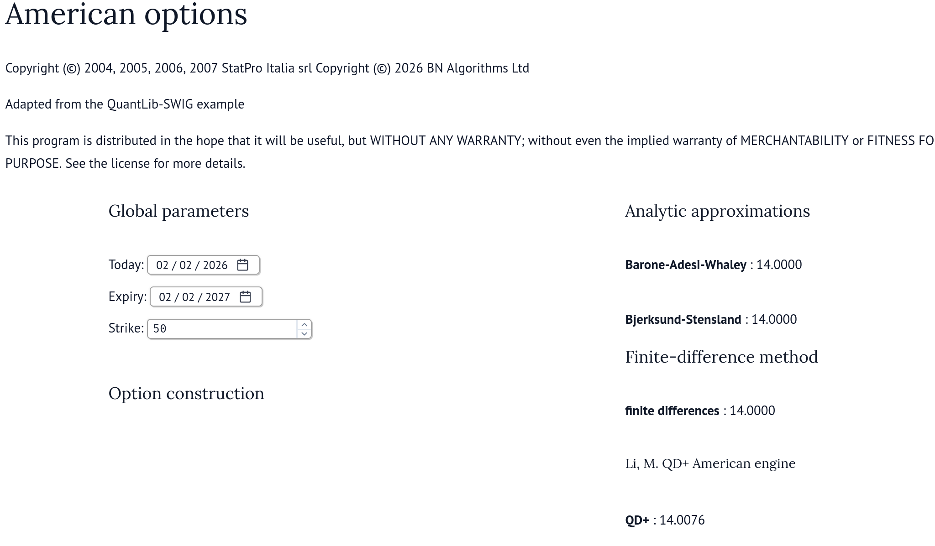
Task: Select the day in the Expiry date
Action: pyautogui.click(x=188, y=297)
